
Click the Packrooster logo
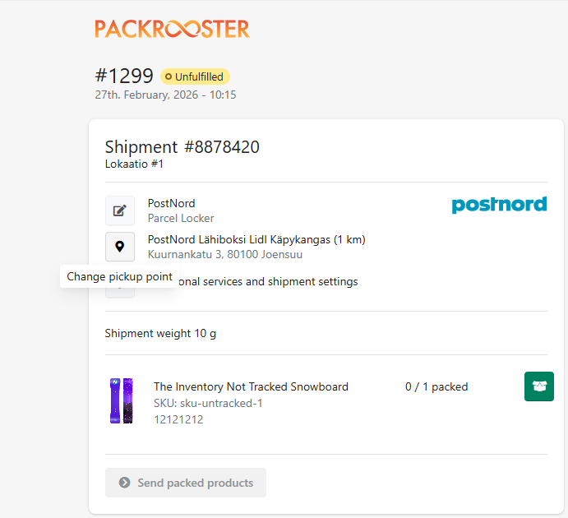coord(172,29)
